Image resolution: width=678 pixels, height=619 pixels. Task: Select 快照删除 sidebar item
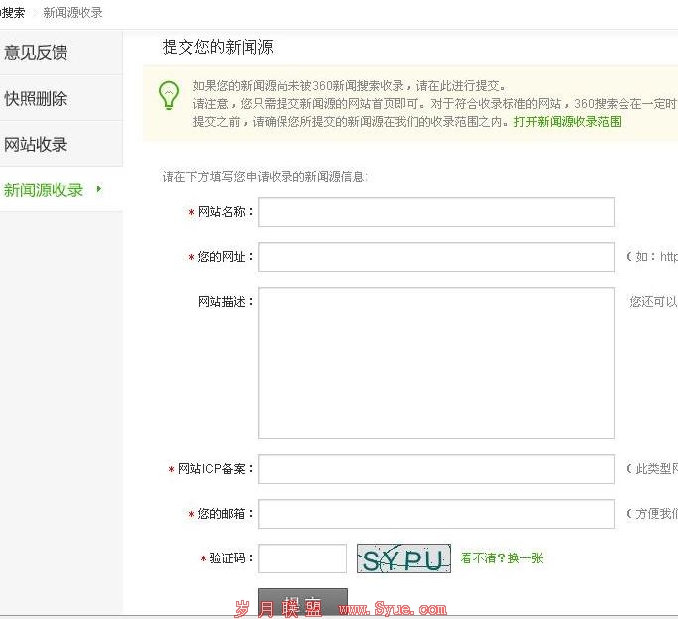click(36, 98)
